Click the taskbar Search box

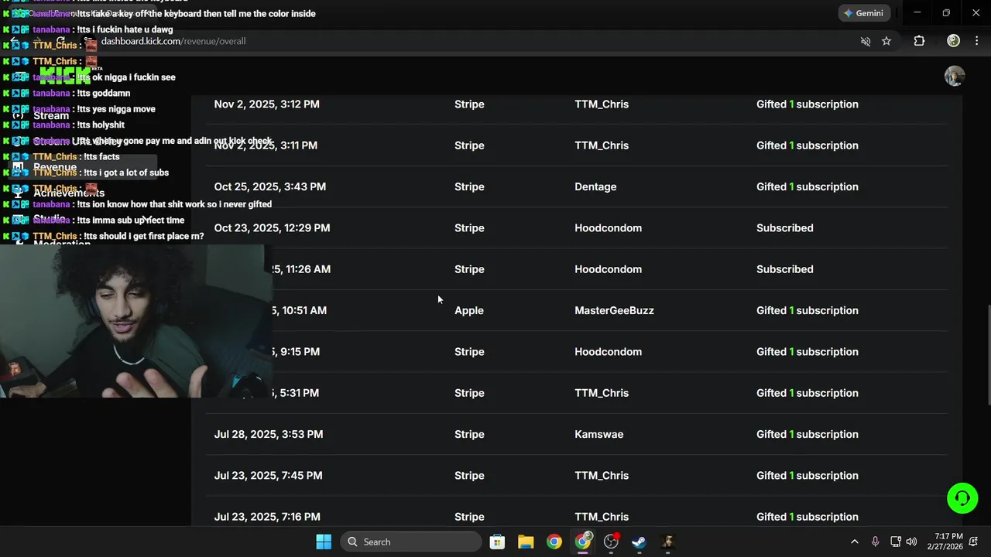(x=411, y=542)
